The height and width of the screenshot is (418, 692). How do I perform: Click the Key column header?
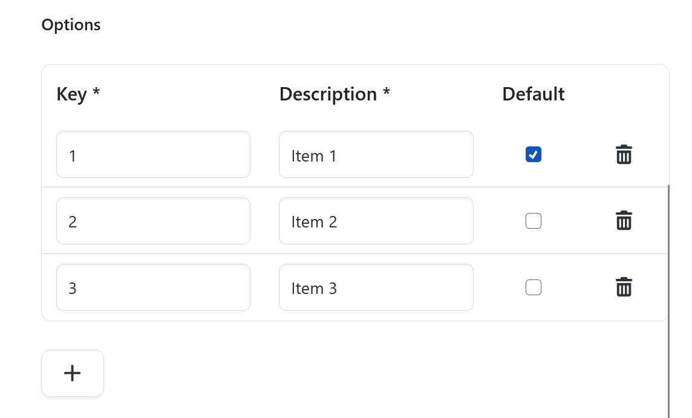pyautogui.click(x=72, y=95)
